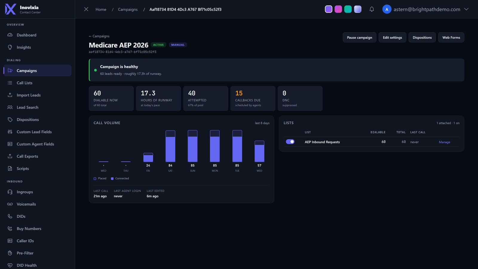Viewport: 478px width, 269px height.
Task: Open Caller IDs in sidebar
Action: click(x=37, y=241)
